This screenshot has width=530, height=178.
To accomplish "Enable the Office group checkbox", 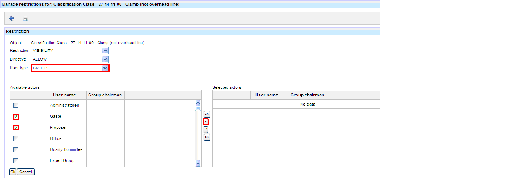I will [x=16, y=139].
